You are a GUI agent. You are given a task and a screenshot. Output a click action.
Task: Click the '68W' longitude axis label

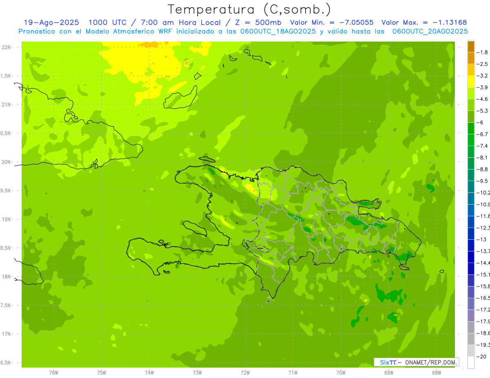437,373
